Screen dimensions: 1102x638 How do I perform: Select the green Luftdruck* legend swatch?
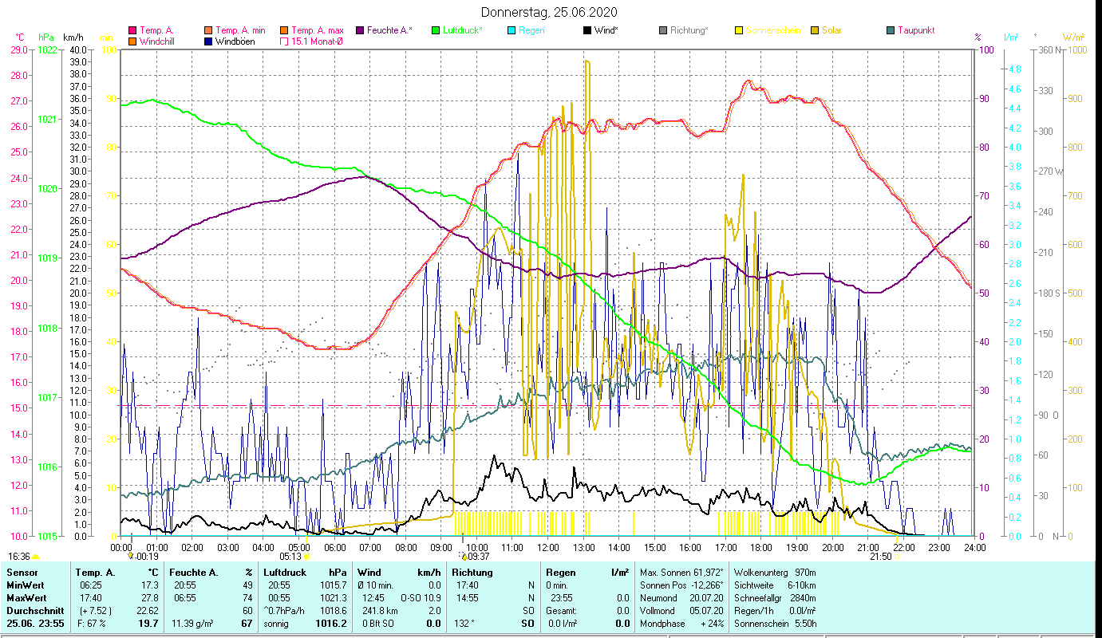click(436, 30)
